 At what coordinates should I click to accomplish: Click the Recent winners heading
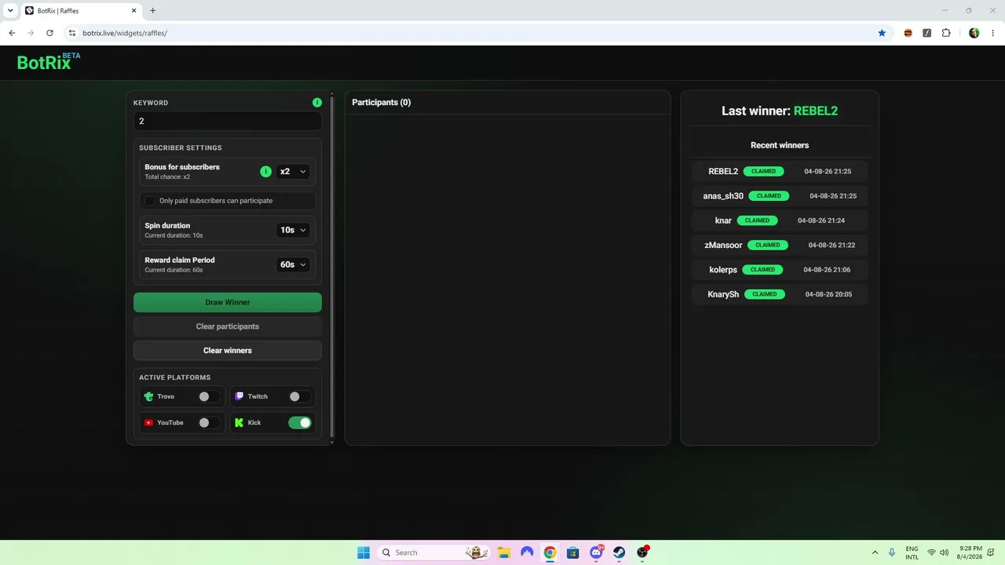click(x=780, y=145)
